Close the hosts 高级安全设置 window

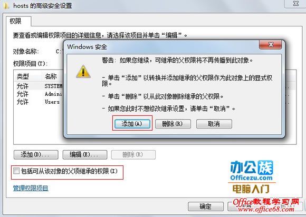click(295, 4)
